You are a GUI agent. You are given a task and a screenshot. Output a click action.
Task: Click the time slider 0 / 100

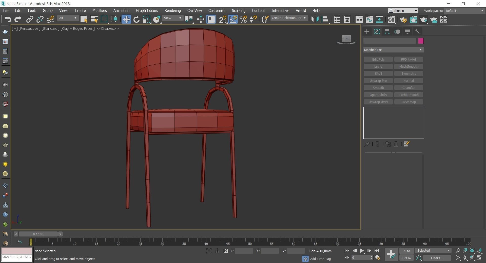pyautogui.click(x=38, y=234)
